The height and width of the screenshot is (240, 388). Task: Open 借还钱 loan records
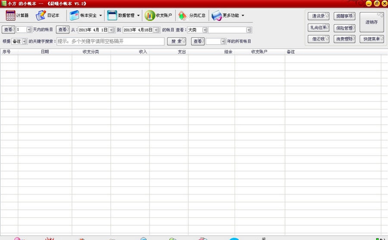tap(319, 39)
